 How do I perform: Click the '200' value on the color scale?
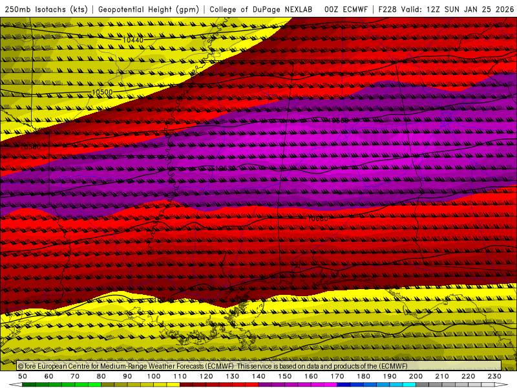pyautogui.click(x=416, y=376)
